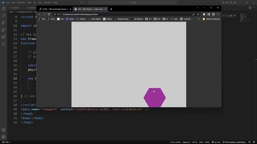This screenshot has height=144, width=257.
Task: Open the browser side panel
Action: click(x=209, y=14)
